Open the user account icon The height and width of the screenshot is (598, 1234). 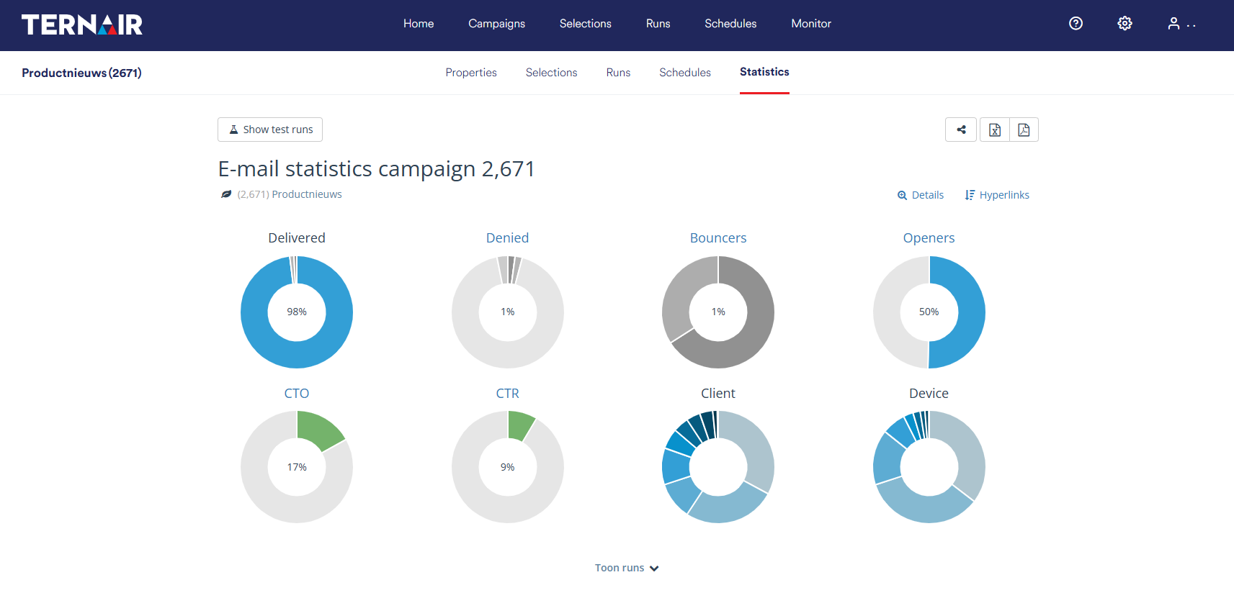tap(1173, 24)
